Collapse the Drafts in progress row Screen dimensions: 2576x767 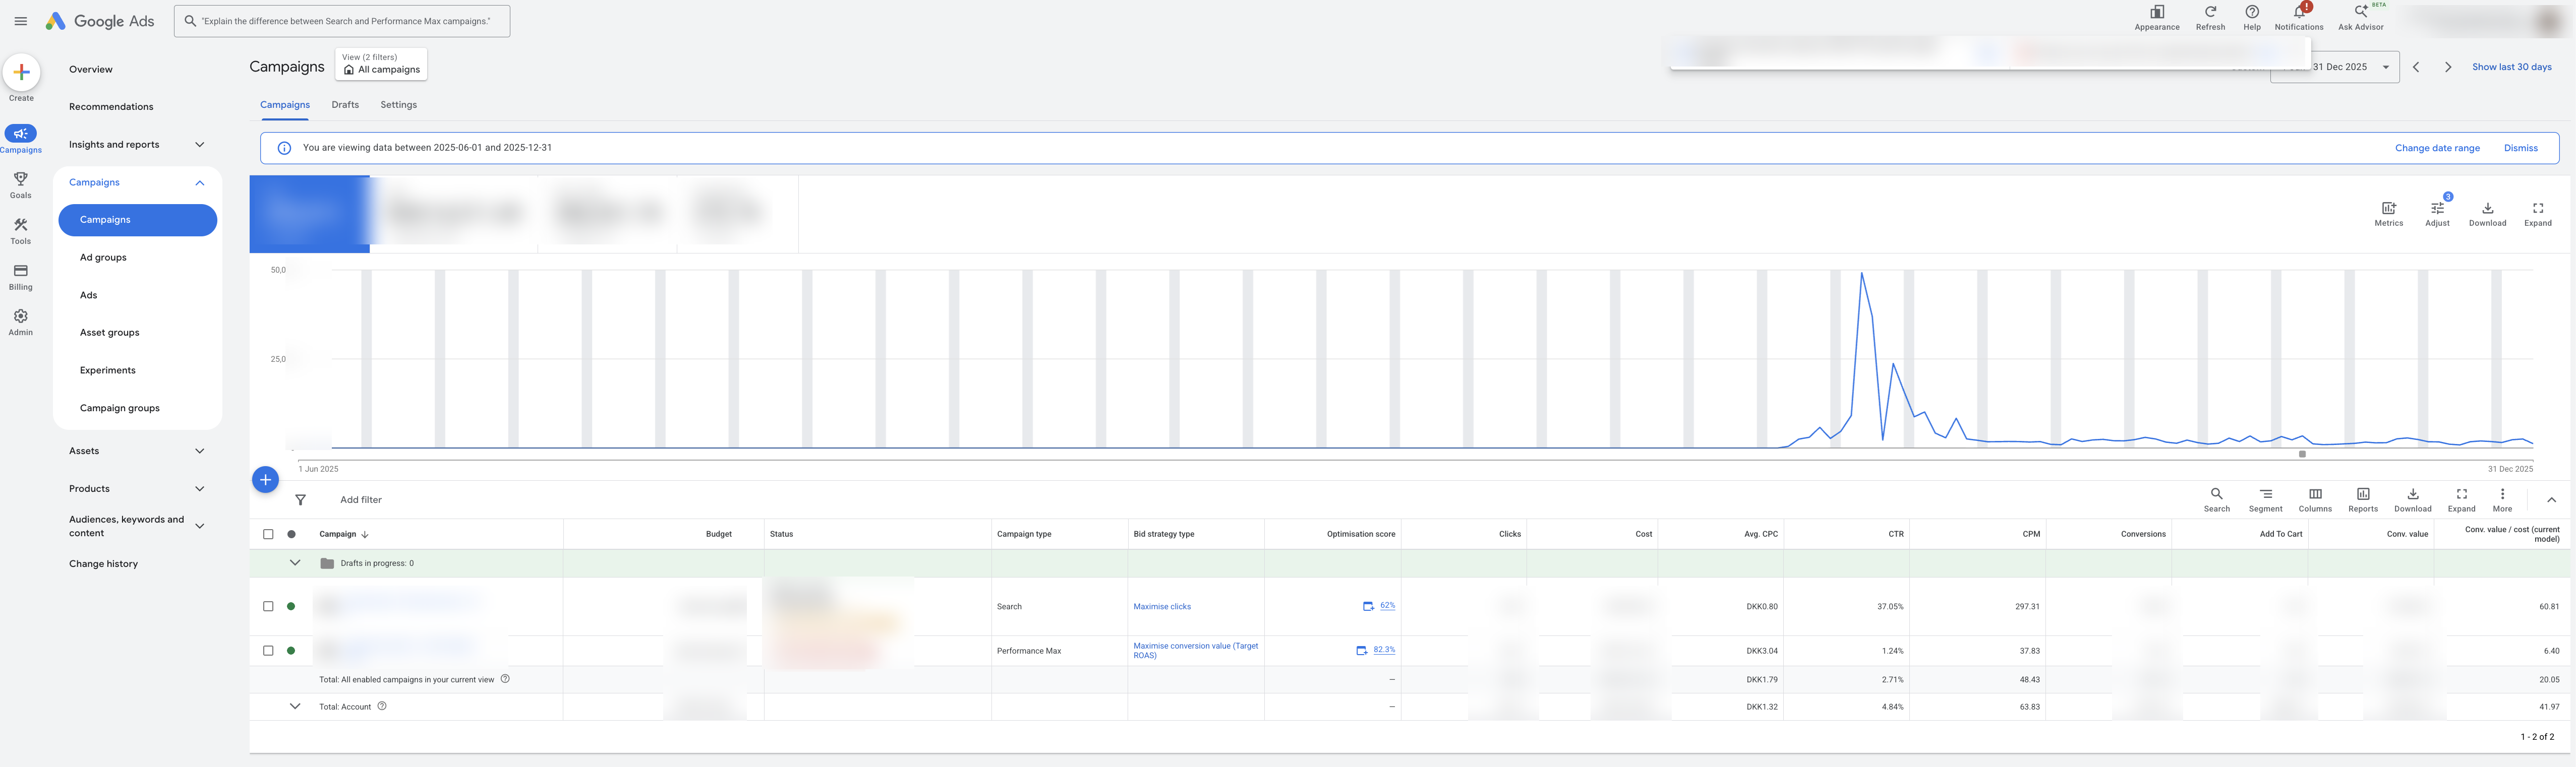point(295,563)
